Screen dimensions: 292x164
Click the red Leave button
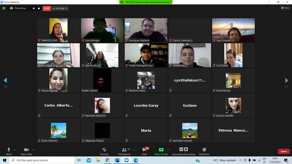point(284,151)
